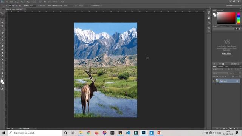The width and height of the screenshot is (242, 136).
Task: Hide the Background layer with eye icon
Action: click(x=213, y=81)
